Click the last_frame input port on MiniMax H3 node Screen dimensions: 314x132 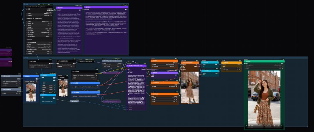[127, 72]
